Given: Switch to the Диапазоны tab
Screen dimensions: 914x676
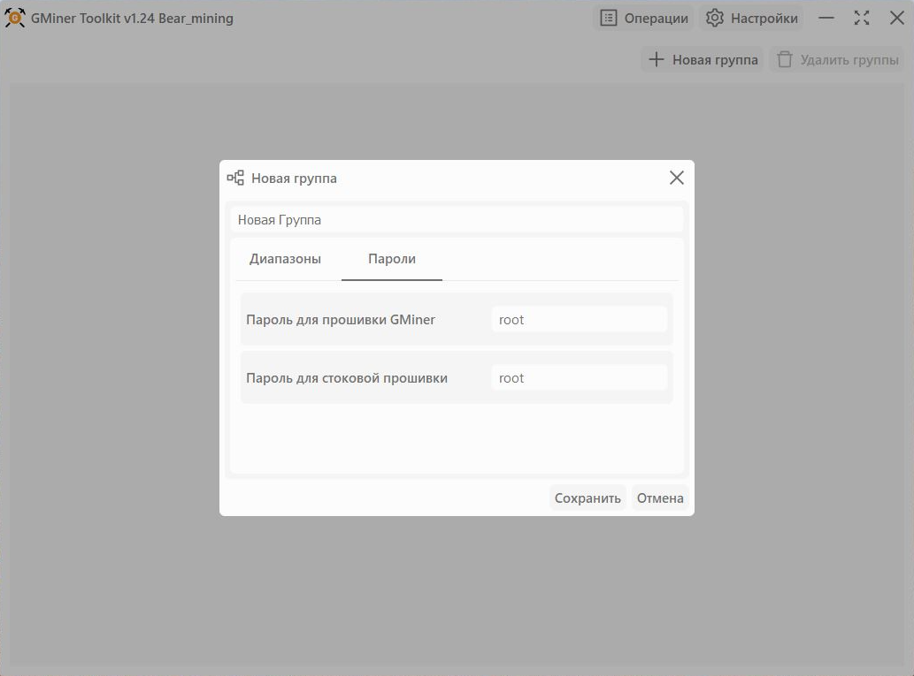Looking at the screenshot, I should coord(285,259).
